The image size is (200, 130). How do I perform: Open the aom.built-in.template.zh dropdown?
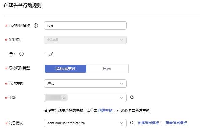(85, 123)
